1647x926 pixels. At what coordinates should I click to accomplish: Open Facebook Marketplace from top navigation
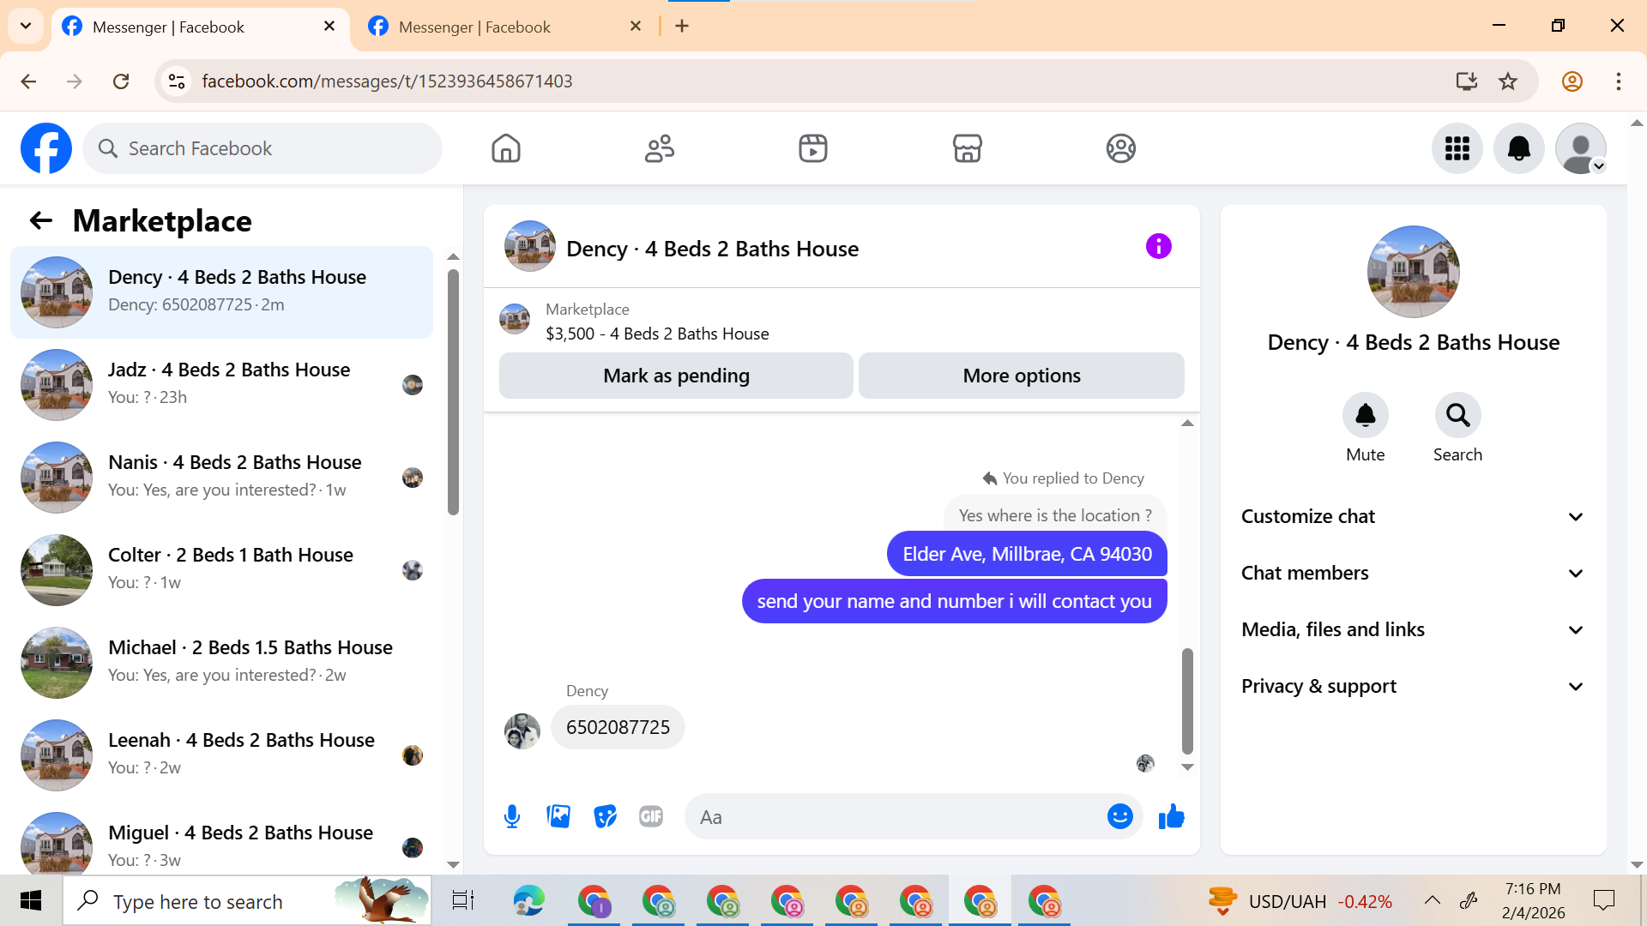[x=967, y=148]
